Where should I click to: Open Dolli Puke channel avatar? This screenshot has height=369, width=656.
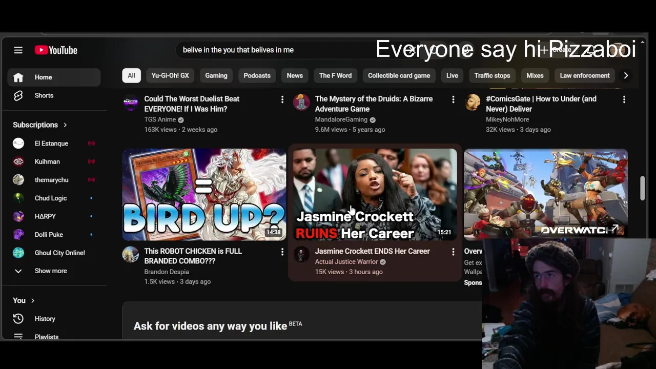pos(18,235)
